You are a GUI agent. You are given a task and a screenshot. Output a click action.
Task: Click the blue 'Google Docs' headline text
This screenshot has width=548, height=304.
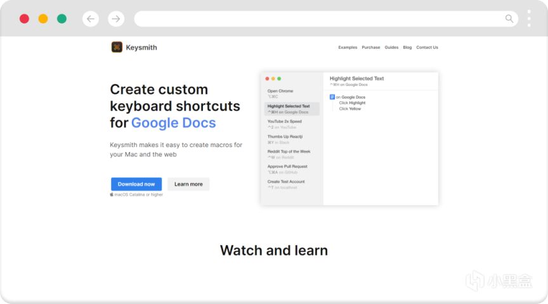(x=173, y=123)
